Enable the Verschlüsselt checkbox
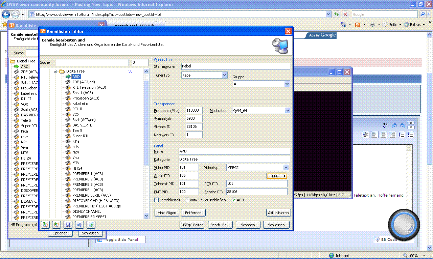This screenshot has width=433, height=259. pyautogui.click(x=157, y=200)
